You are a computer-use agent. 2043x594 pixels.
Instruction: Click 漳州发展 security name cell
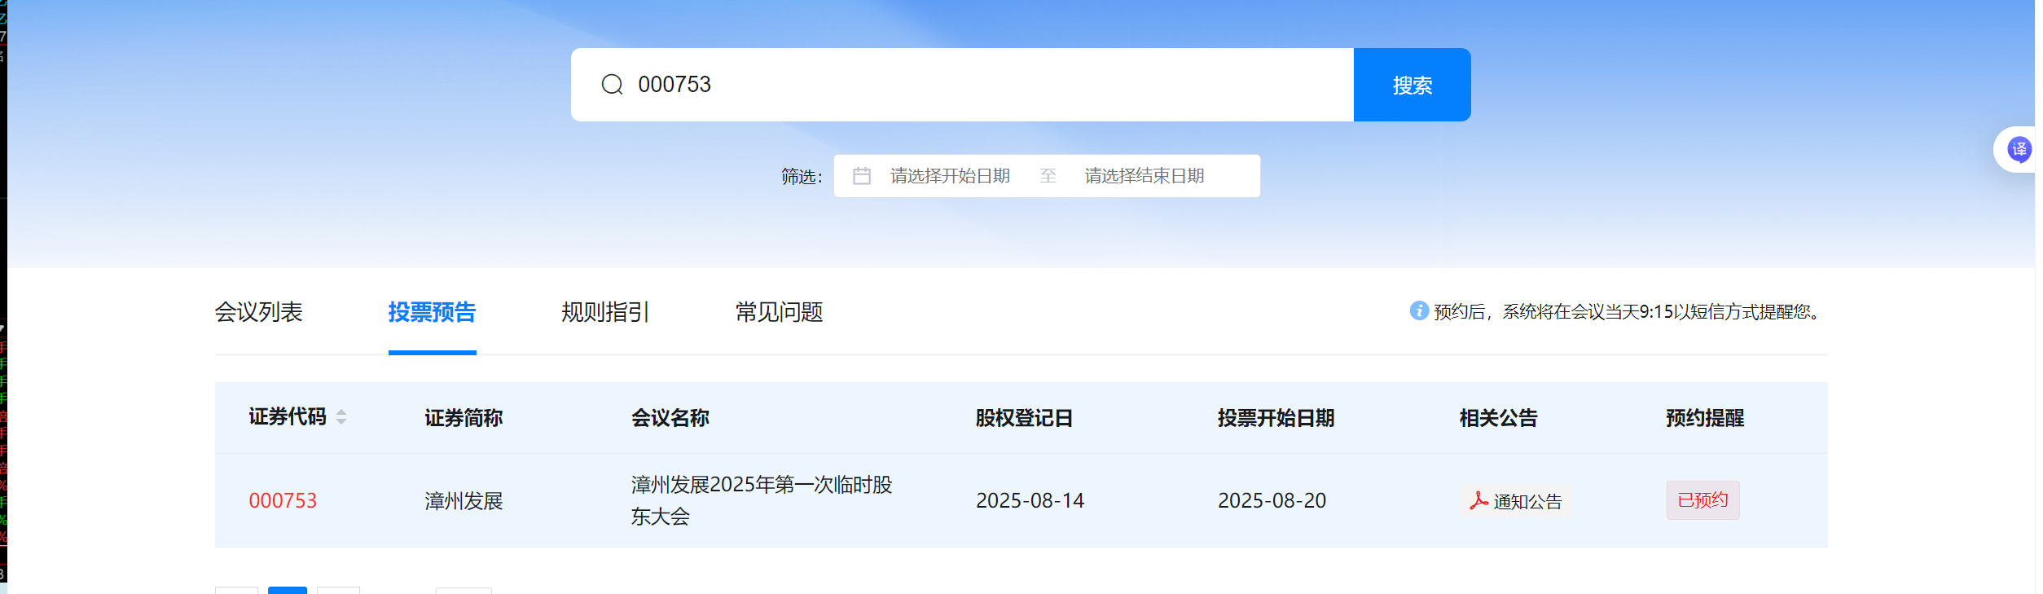pyautogui.click(x=464, y=501)
